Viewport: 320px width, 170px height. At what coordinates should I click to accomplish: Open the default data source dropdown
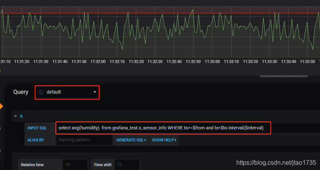pos(67,92)
